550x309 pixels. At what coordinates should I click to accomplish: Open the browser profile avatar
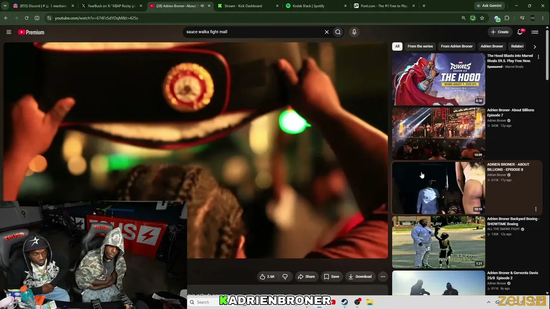click(533, 18)
